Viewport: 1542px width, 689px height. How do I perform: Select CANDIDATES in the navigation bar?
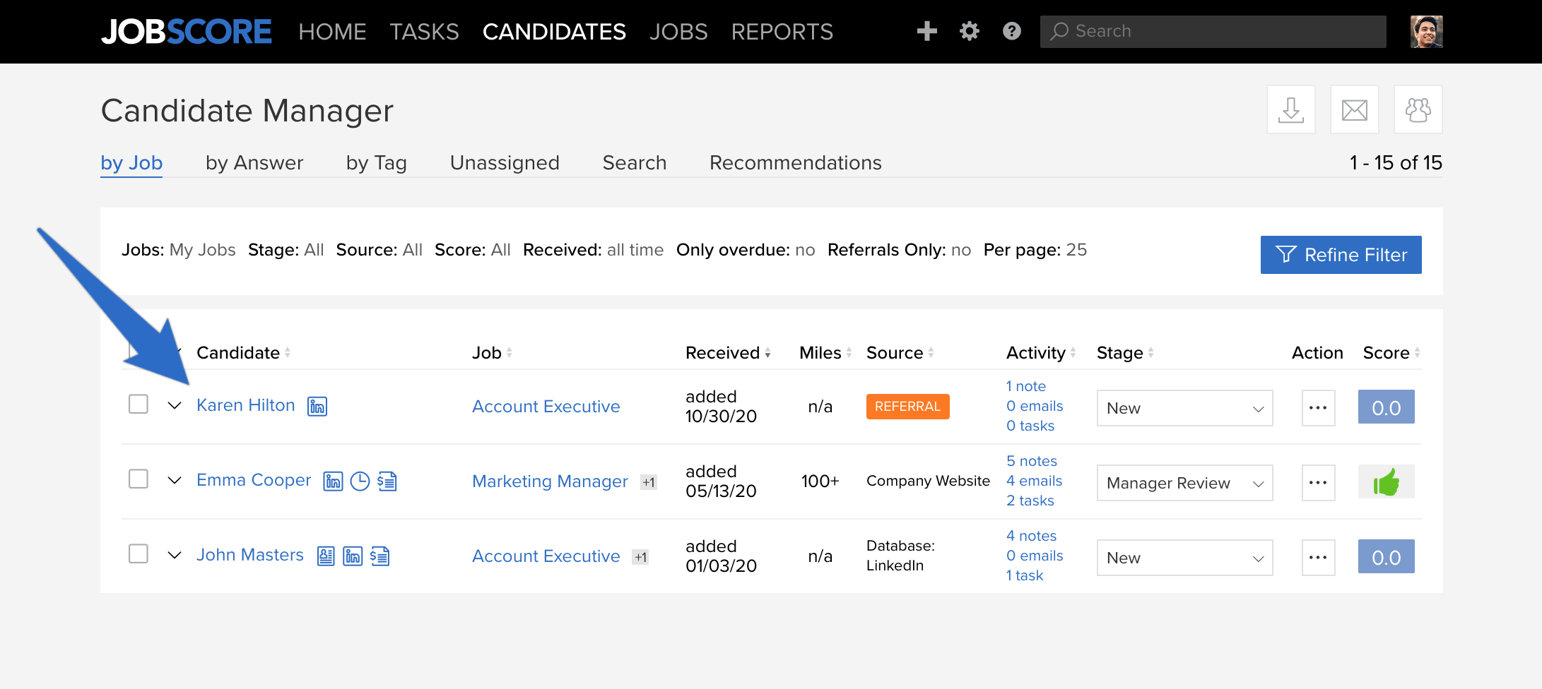point(554,32)
